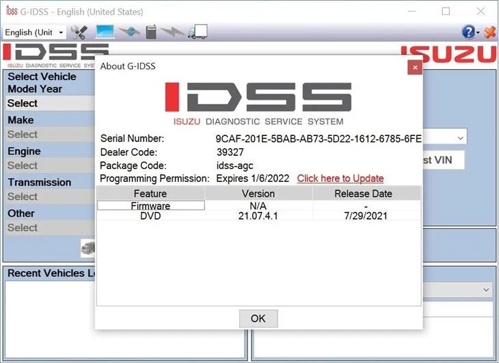Select the handheld scan tool icon

(151, 32)
